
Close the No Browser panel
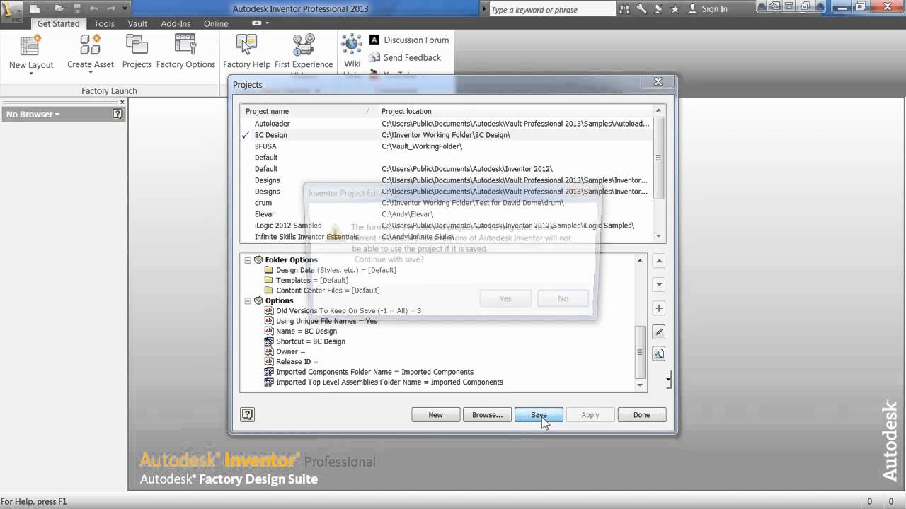point(122,102)
